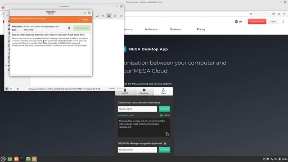Show tree view via status bar icon

(x=11, y=89)
